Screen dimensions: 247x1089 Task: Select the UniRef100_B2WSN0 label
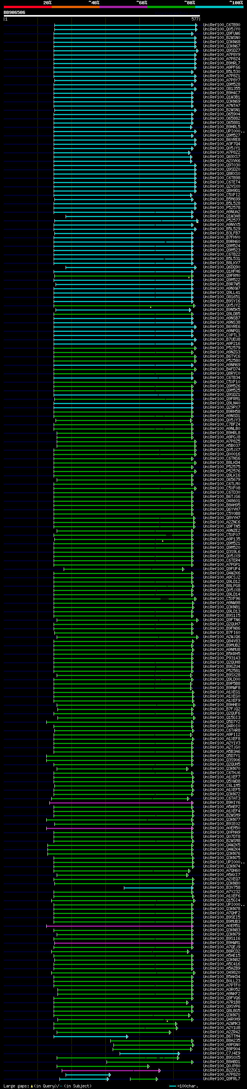[x=222, y=37]
